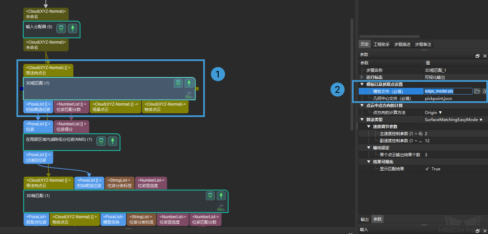Screen dimensions: 488x234
Task: Float the 参数 panel with undock icon
Action: pos(477,56)
